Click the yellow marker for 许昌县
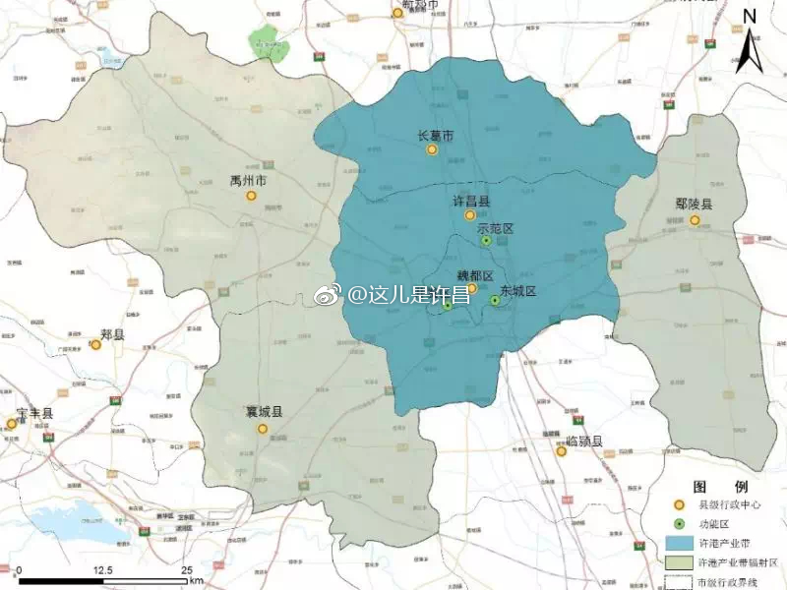The width and height of the screenshot is (787, 590). pos(470,215)
